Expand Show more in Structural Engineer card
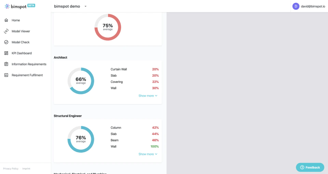The width and height of the screenshot is (328, 174). coord(148,154)
